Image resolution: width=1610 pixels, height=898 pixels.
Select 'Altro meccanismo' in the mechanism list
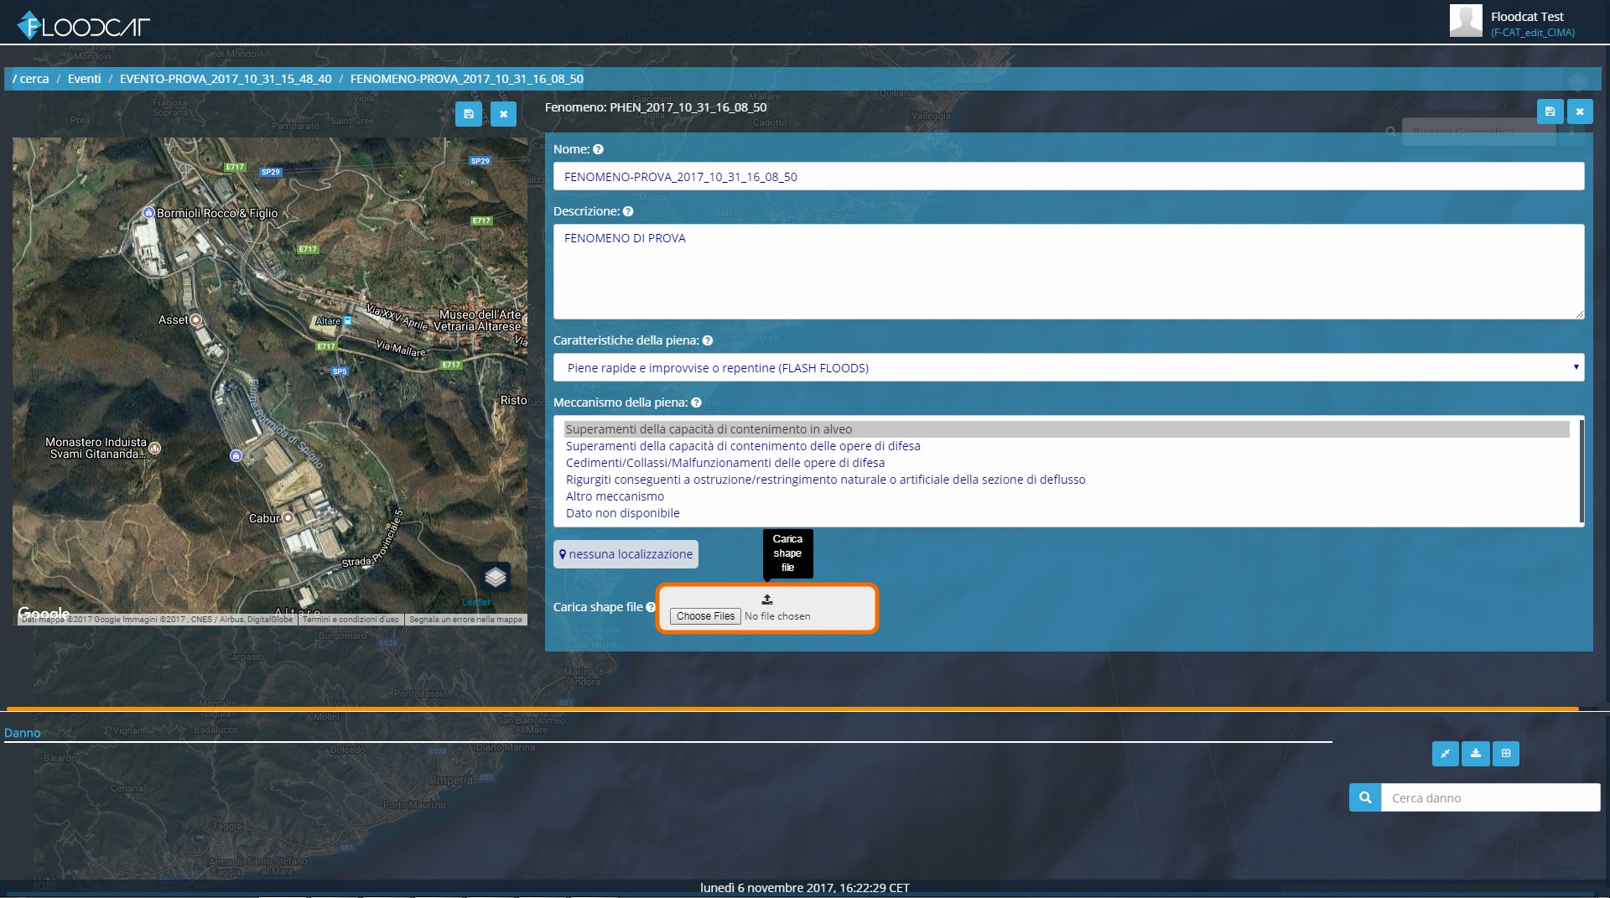[615, 496]
